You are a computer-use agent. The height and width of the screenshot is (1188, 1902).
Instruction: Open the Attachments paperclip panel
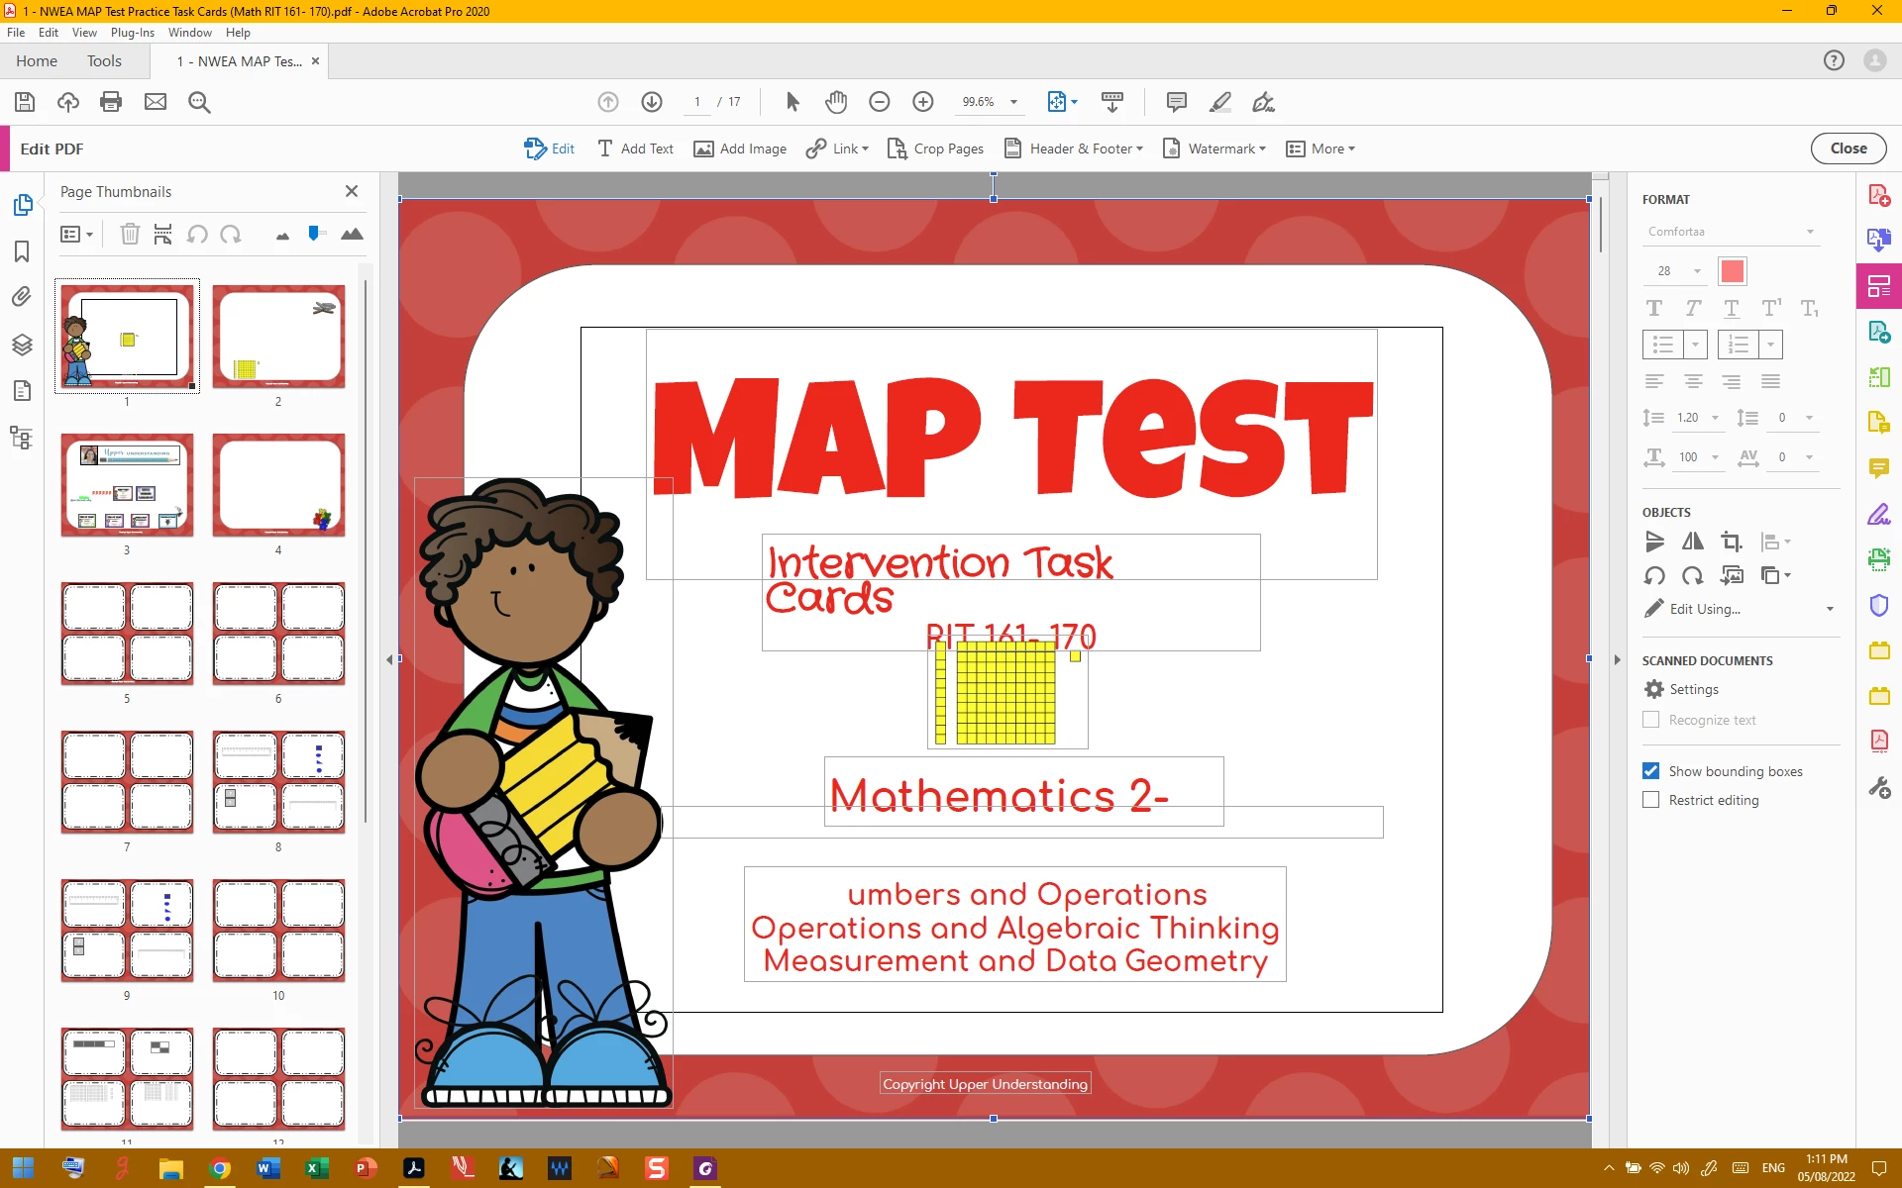(x=22, y=297)
